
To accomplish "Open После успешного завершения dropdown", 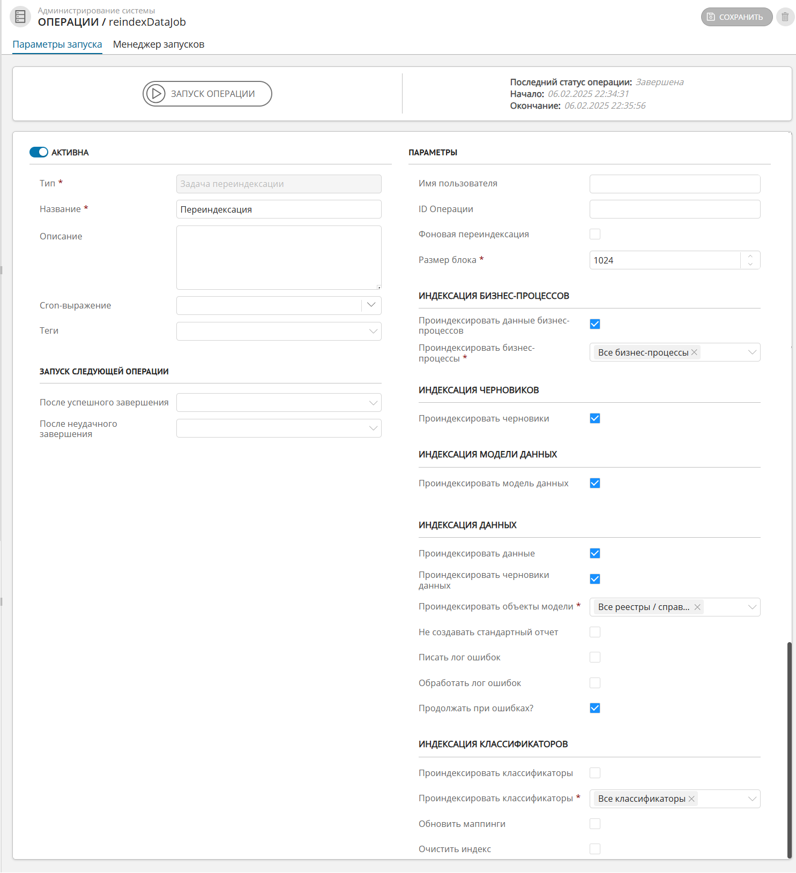I will [373, 403].
